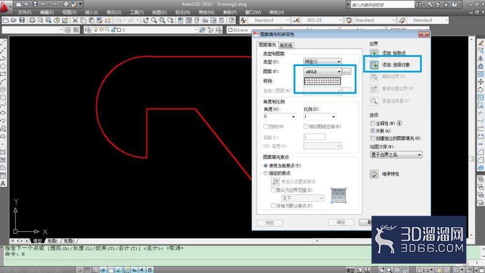Click the hatch origin brick preview thumbnail
The width and height of the screenshot is (485, 273).
[x=339, y=196]
